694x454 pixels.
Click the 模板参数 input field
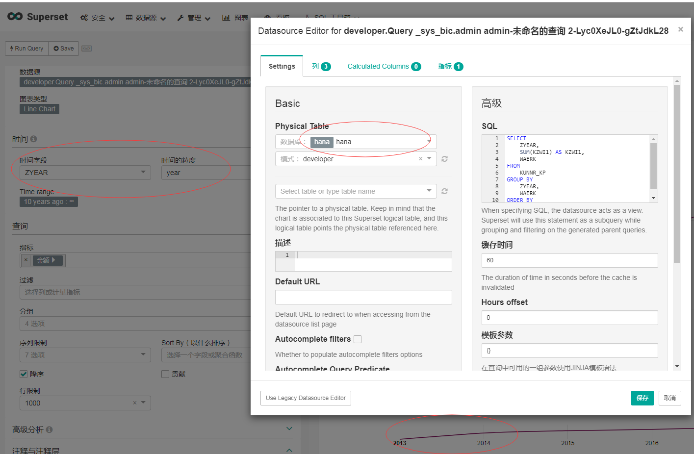click(569, 351)
